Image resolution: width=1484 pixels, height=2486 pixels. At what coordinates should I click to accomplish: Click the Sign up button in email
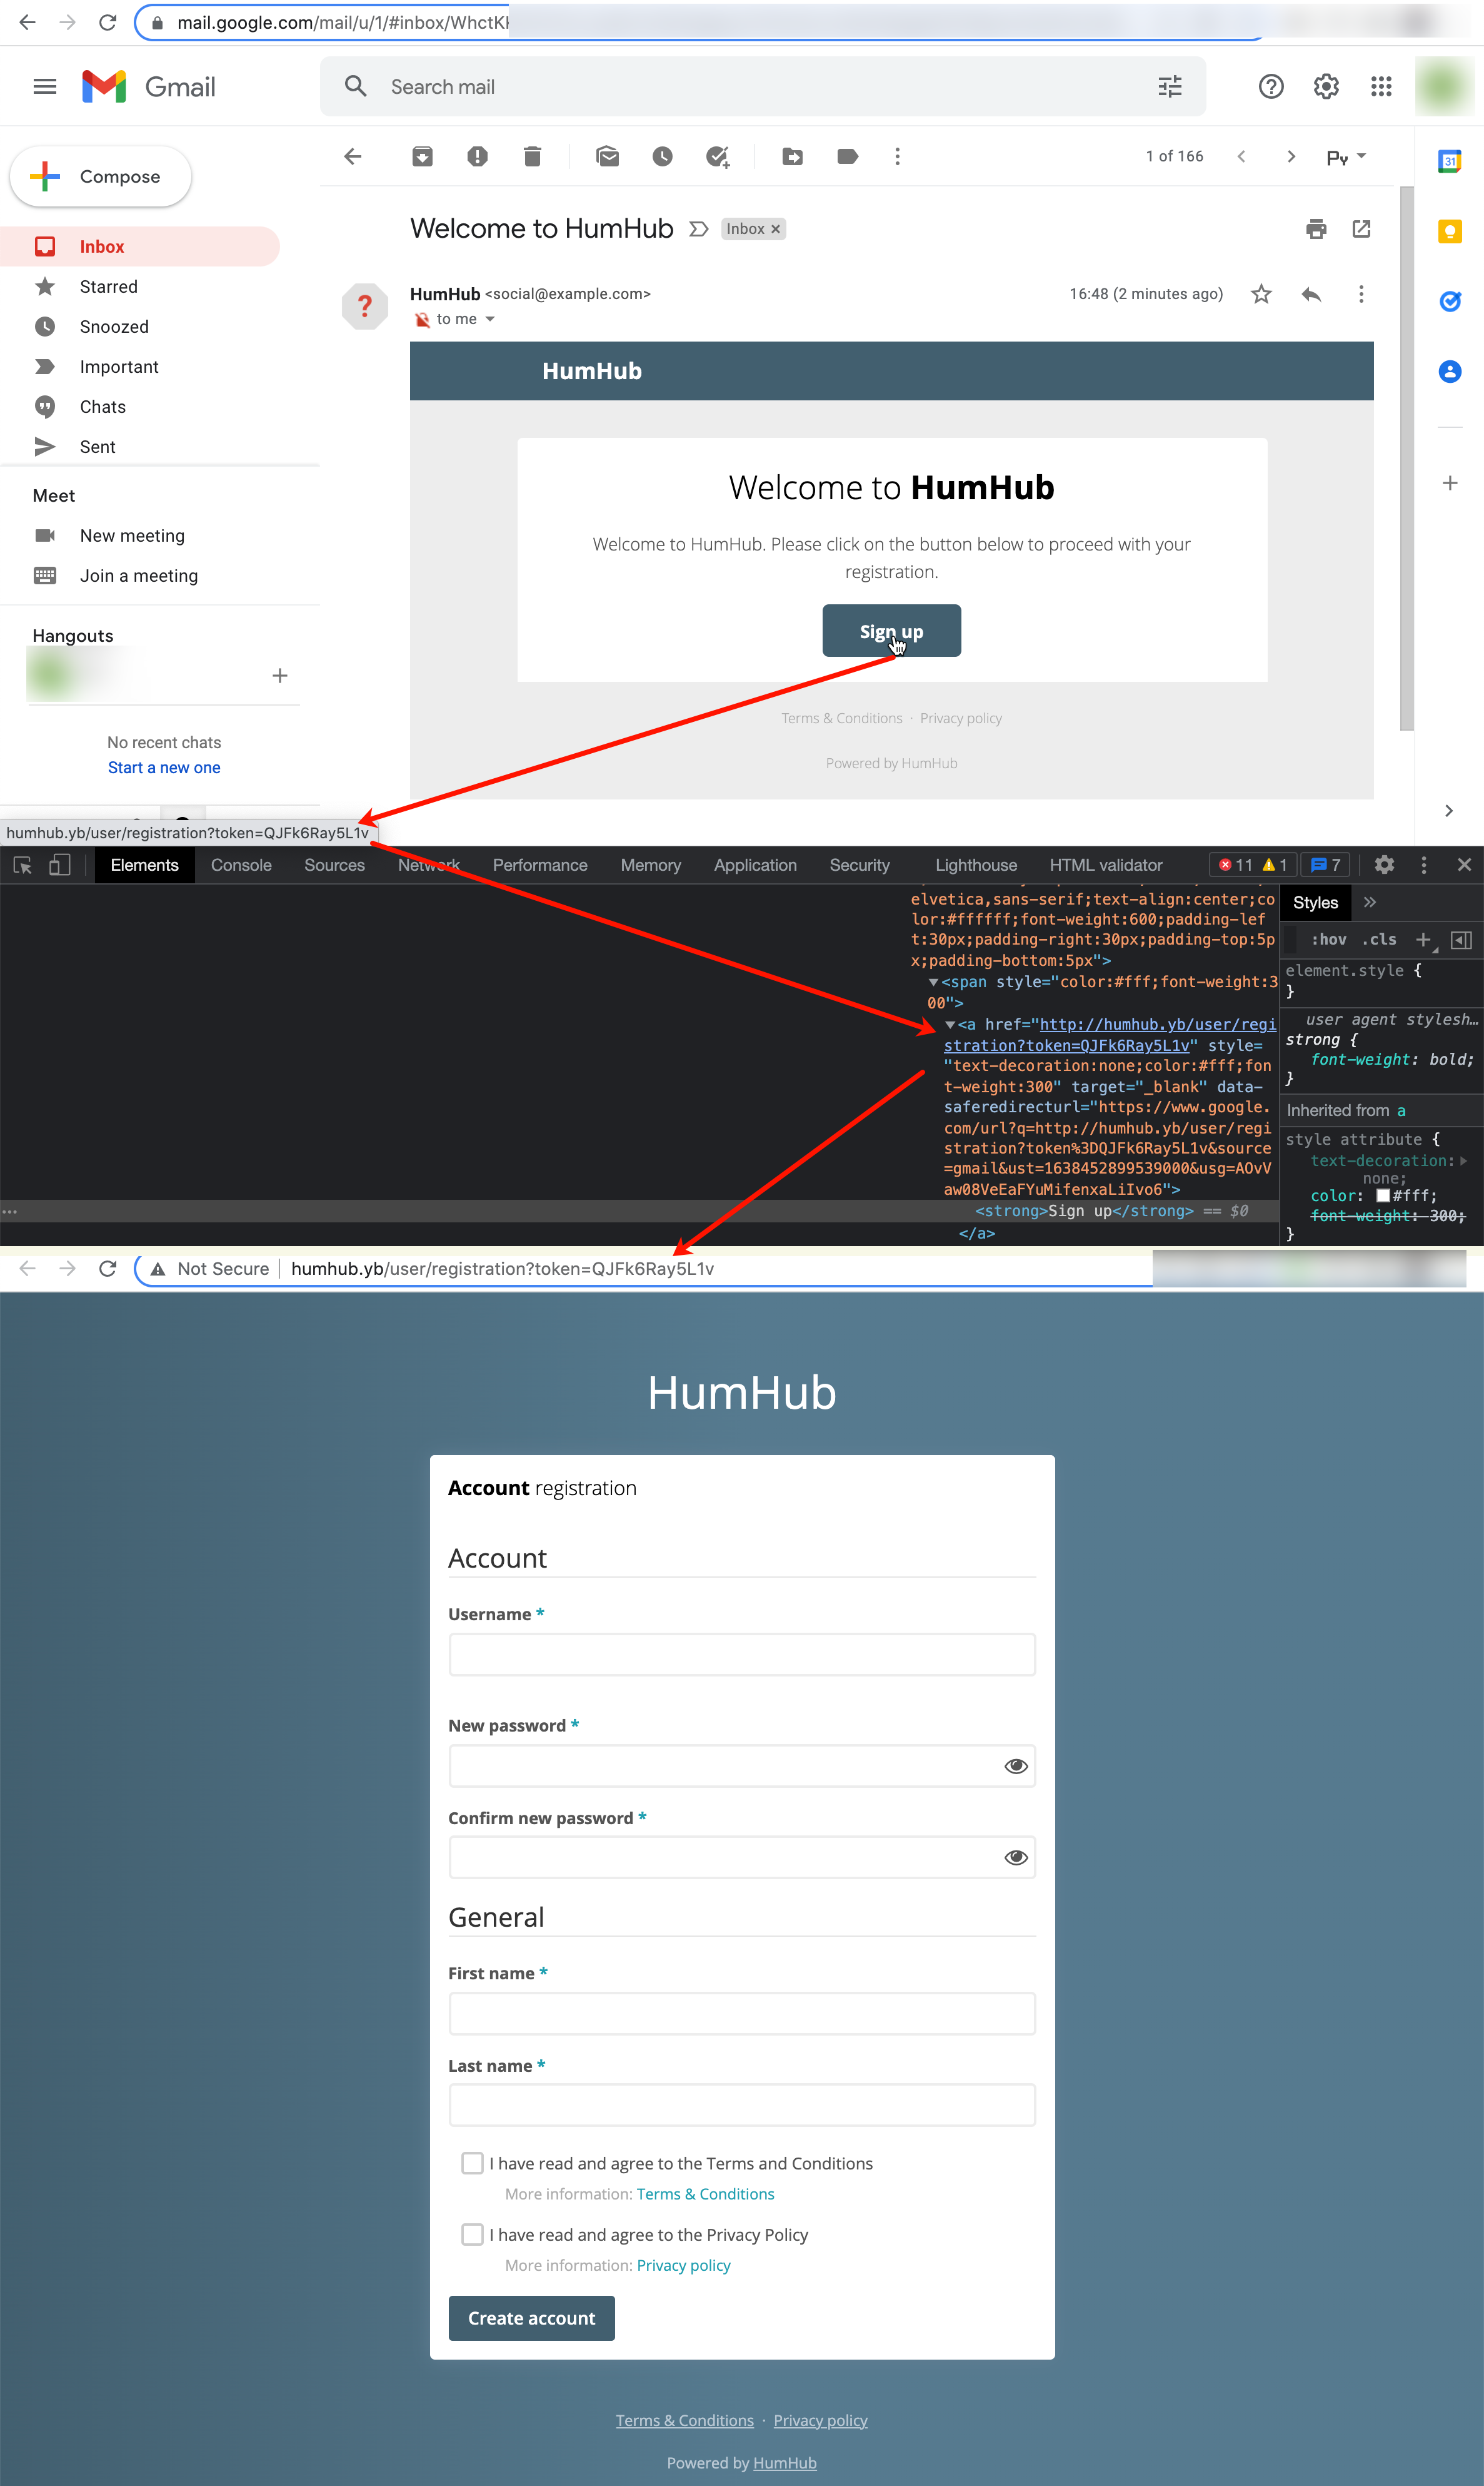pyautogui.click(x=890, y=630)
